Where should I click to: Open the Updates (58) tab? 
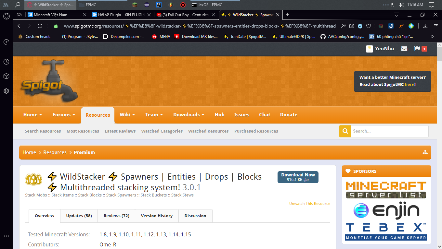click(79, 216)
